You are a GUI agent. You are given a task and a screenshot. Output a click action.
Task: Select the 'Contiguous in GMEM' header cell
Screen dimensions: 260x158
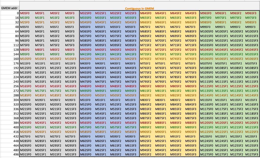pos(139,8)
